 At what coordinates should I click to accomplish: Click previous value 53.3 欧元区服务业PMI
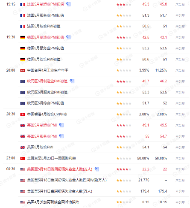(146, 92)
